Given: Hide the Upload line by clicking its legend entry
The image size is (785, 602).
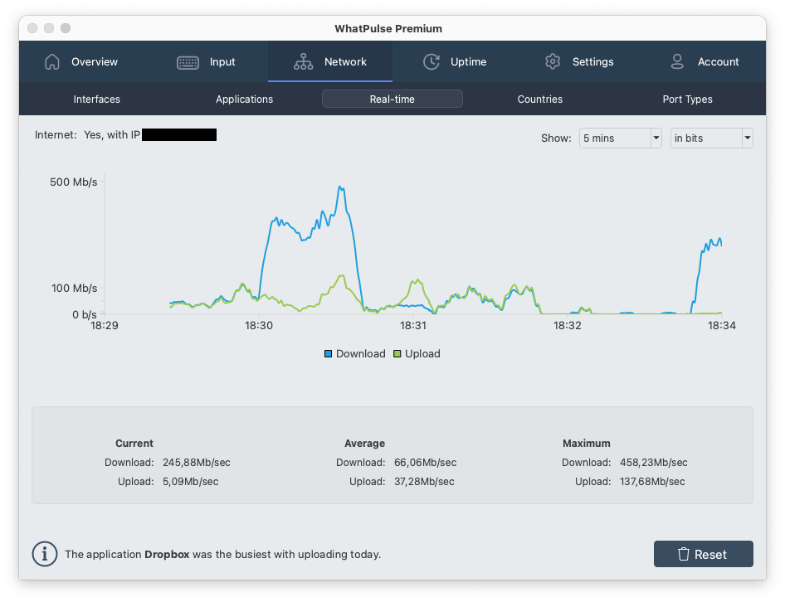Looking at the screenshot, I should coord(417,353).
